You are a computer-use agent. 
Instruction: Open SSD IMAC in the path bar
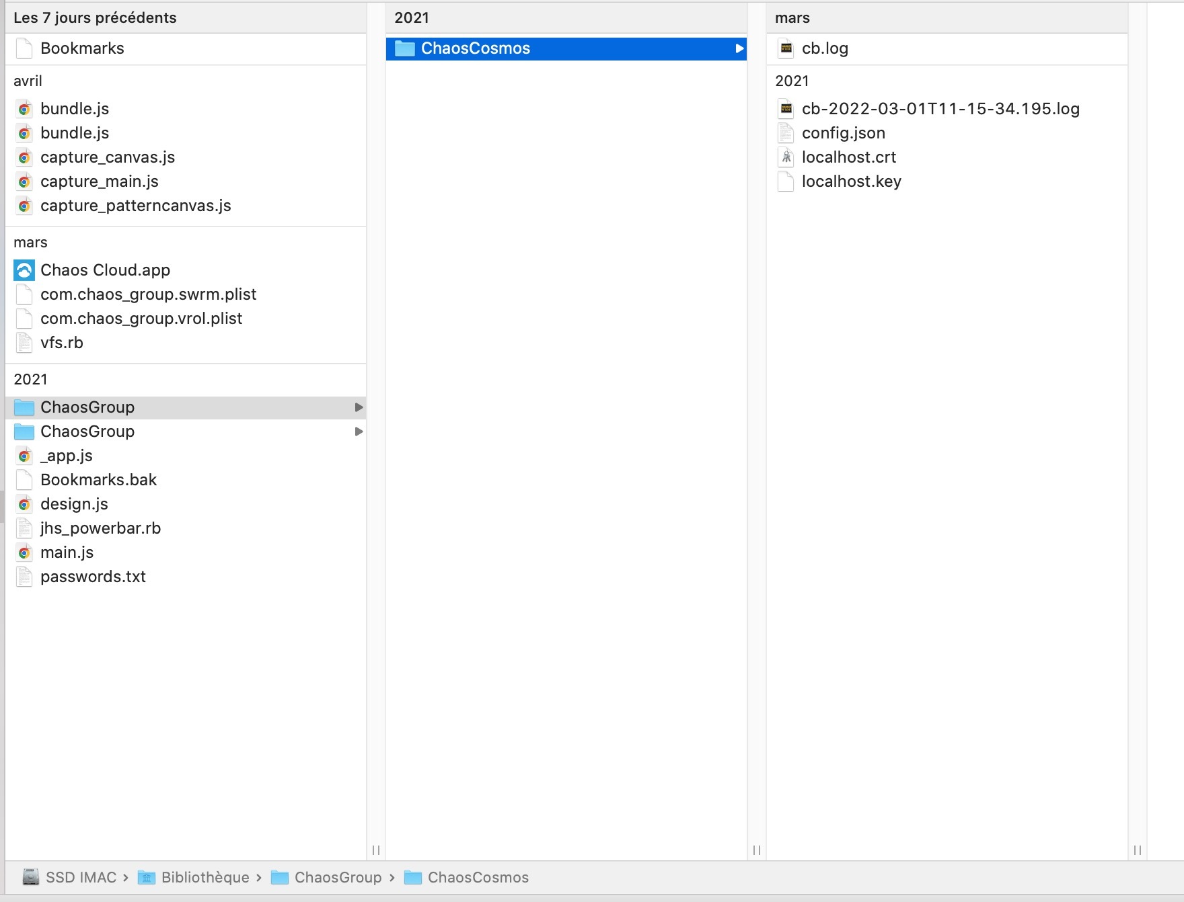coord(81,877)
